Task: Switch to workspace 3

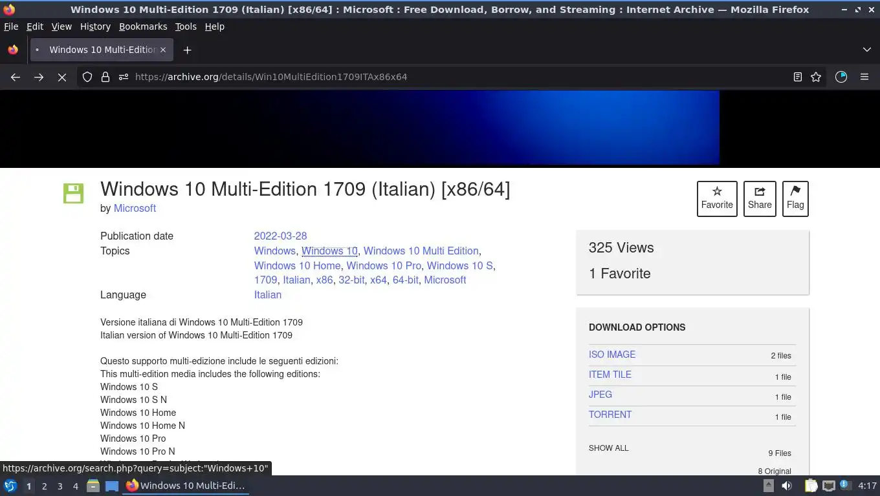Action: [60, 486]
